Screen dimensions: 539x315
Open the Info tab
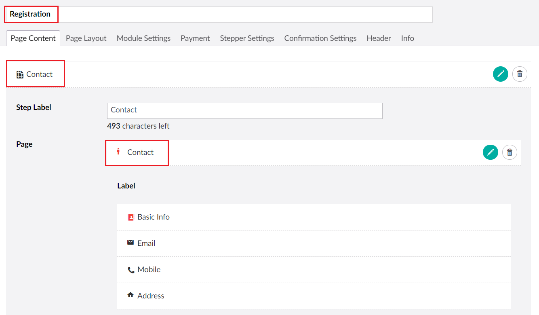(407, 38)
